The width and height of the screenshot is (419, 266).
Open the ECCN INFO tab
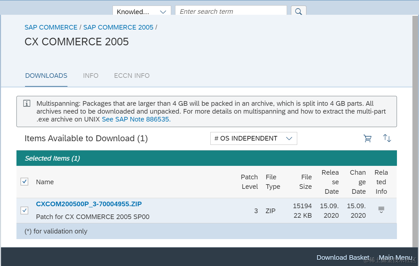tap(132, 76)
